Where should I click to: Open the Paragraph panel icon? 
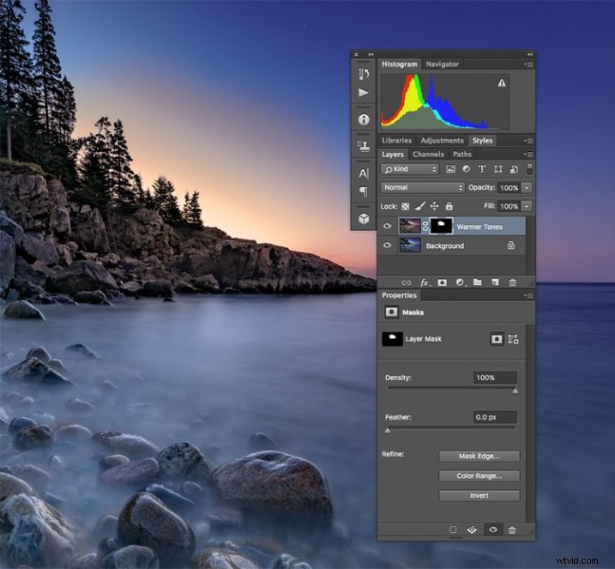click(364, 191)
